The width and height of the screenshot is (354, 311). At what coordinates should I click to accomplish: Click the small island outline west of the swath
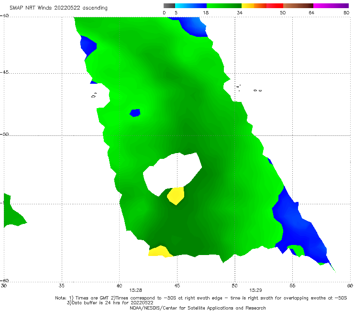pyautogui.click(x=94, y=95)
